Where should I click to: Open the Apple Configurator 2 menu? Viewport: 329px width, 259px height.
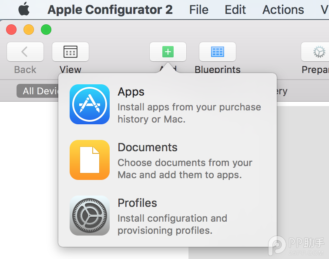110,10
